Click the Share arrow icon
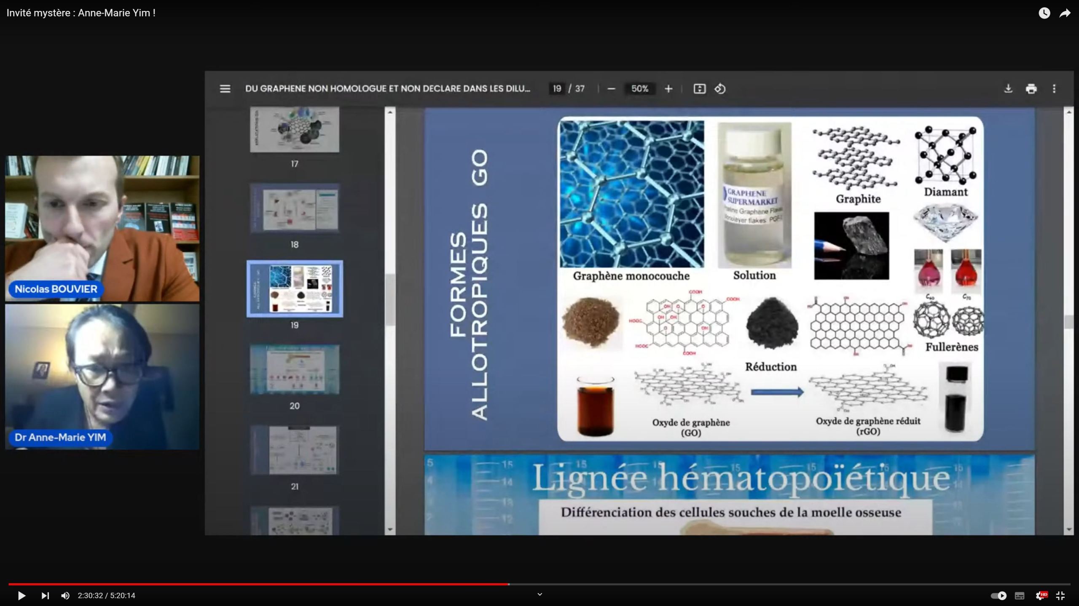This screenshot has width=1079, height=606. click(1065, 13)
